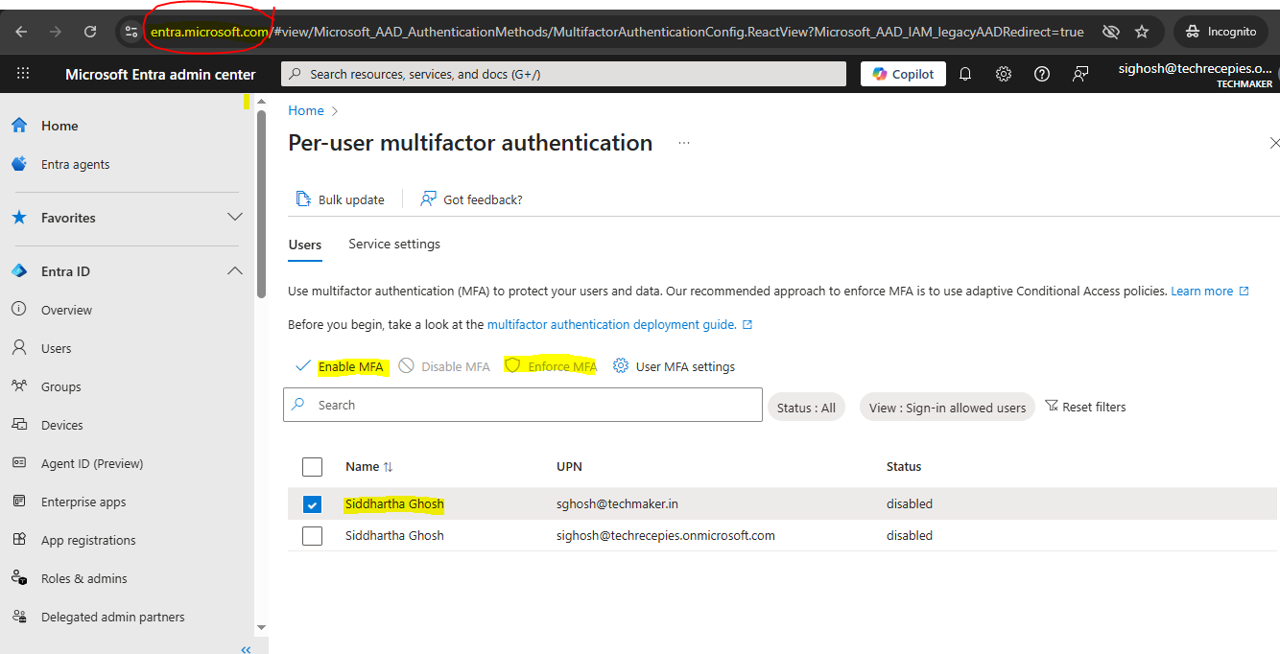Uncheck the sghosh@techmaker.in row checkbox
Screen dimensions: 1280x654
coord(312,504)
